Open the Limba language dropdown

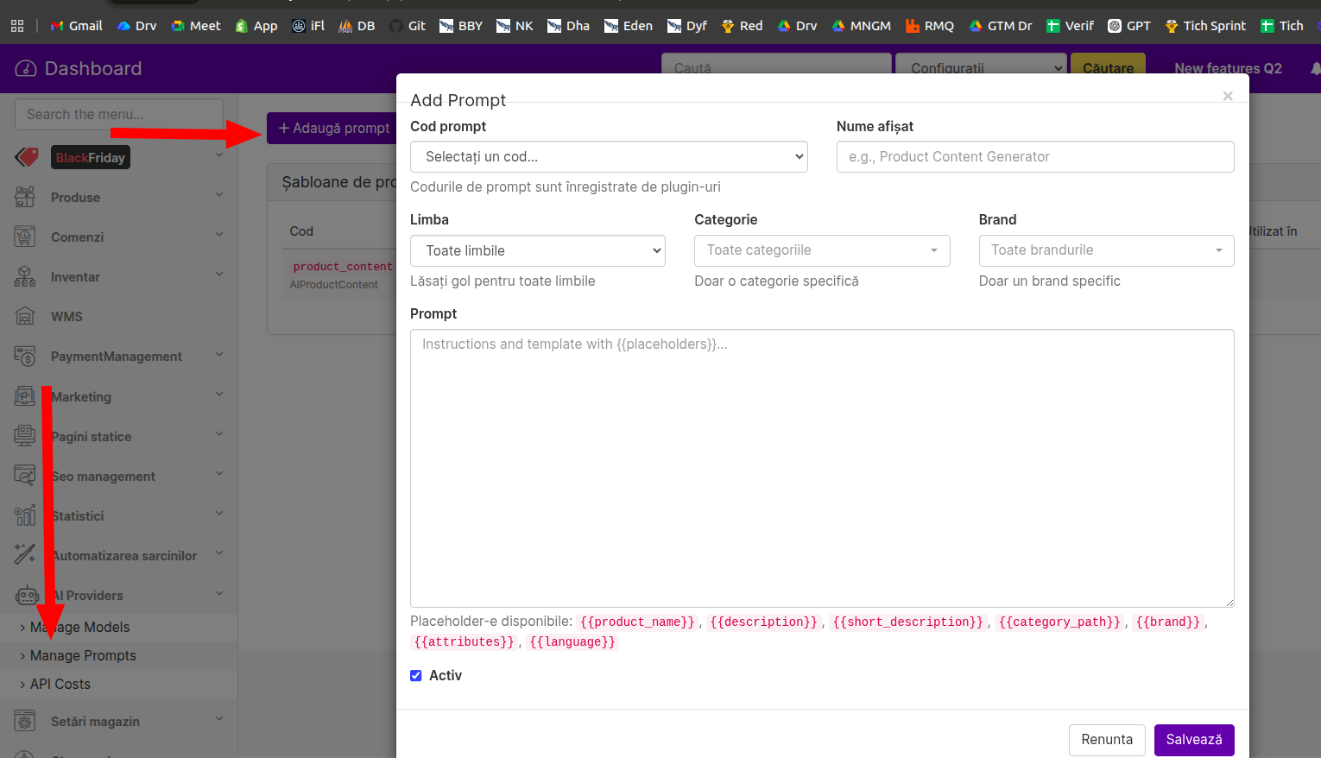(537, 251)
